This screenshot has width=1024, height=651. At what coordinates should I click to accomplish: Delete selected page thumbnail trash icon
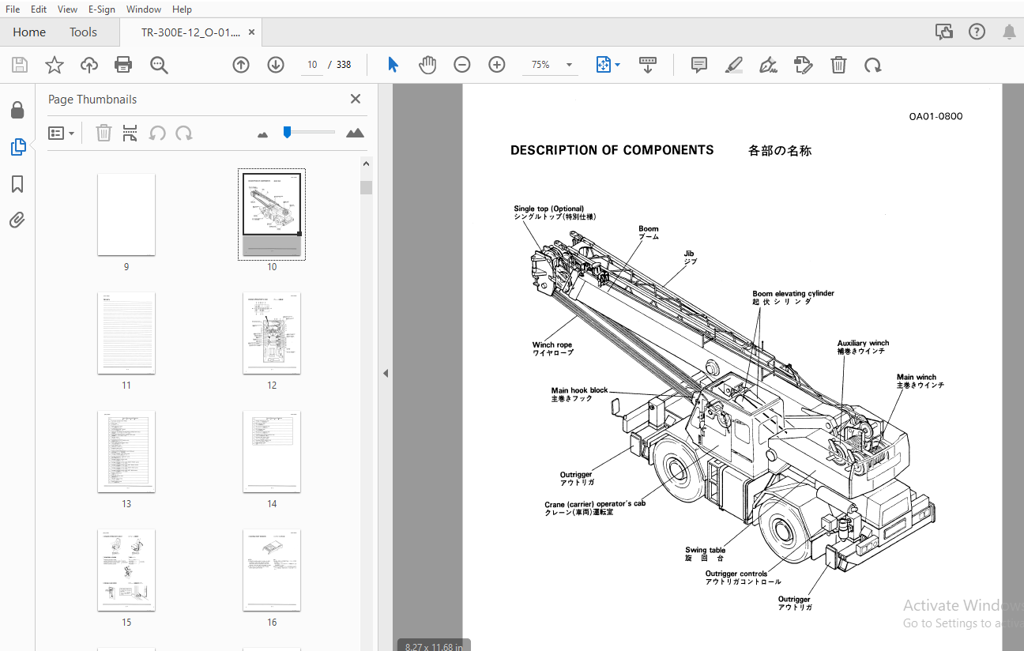tap(104, 134)
